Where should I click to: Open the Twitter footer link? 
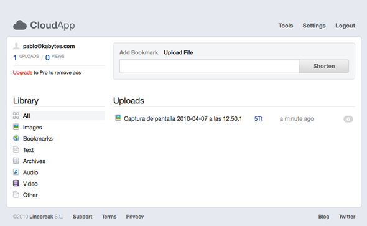347,217
